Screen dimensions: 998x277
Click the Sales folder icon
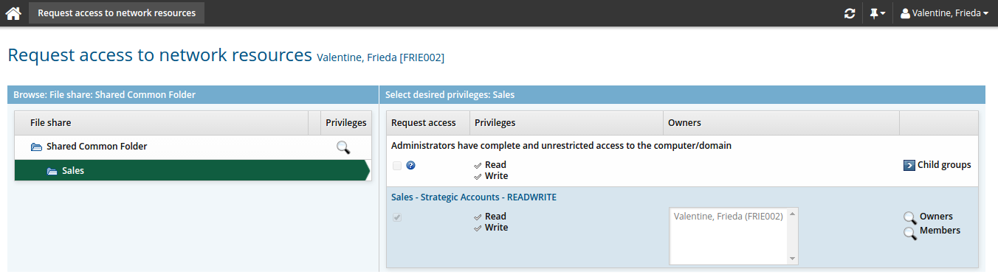(x=52, y=171)
